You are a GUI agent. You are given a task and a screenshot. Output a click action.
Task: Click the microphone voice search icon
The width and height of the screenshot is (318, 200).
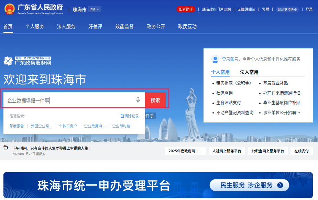coord(138,100)
